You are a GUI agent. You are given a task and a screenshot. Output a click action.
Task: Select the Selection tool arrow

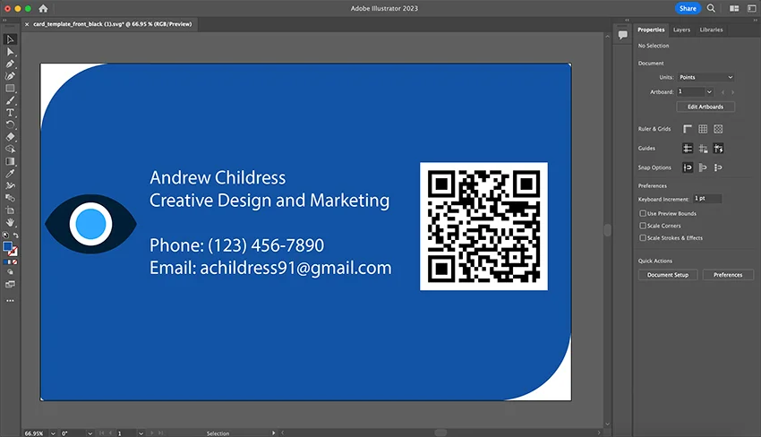point(10,39)
